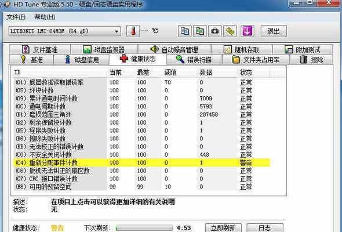This screenshot has height=232, width=342.
Task: Click the copy info to clipboard icon
Action: 184,31
